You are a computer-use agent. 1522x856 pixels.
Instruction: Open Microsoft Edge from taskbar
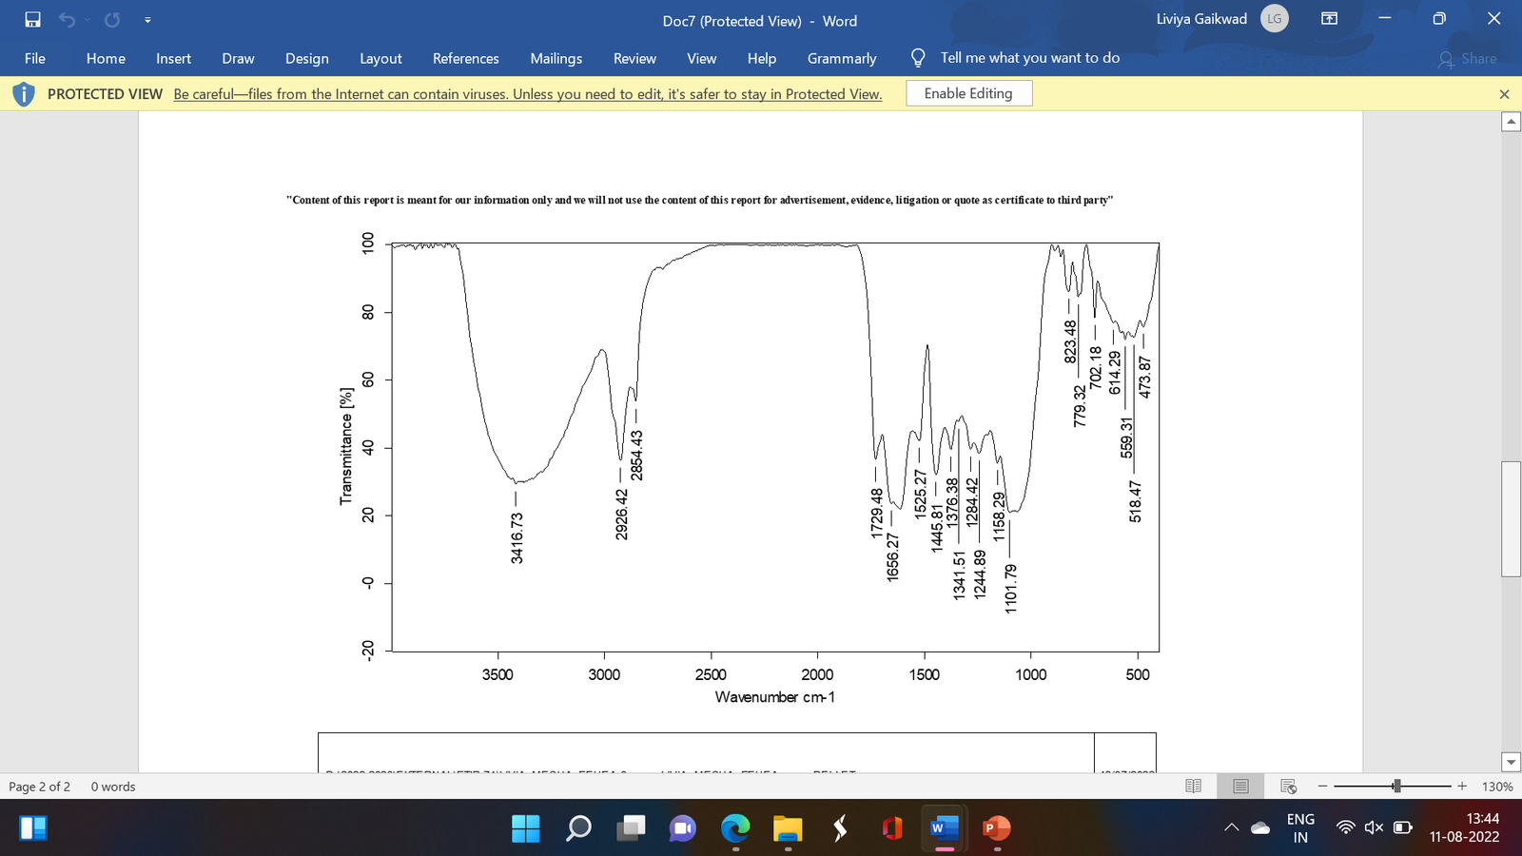(735, 828)
